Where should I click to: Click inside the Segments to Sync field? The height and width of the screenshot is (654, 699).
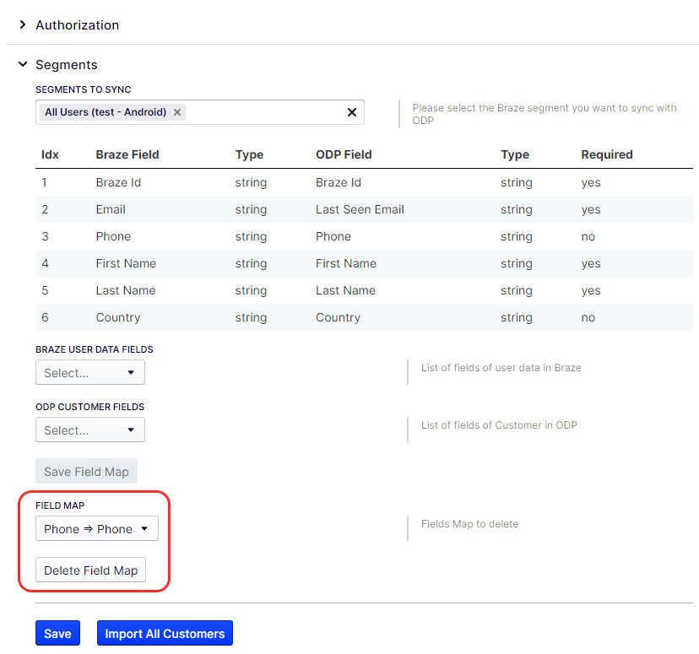pos(262,111)
